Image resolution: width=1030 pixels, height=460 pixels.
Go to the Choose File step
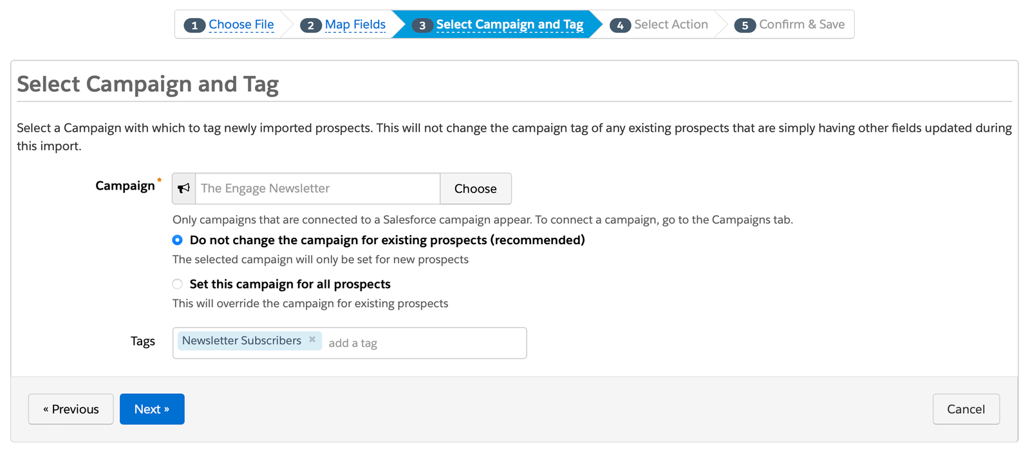(241, 24)
